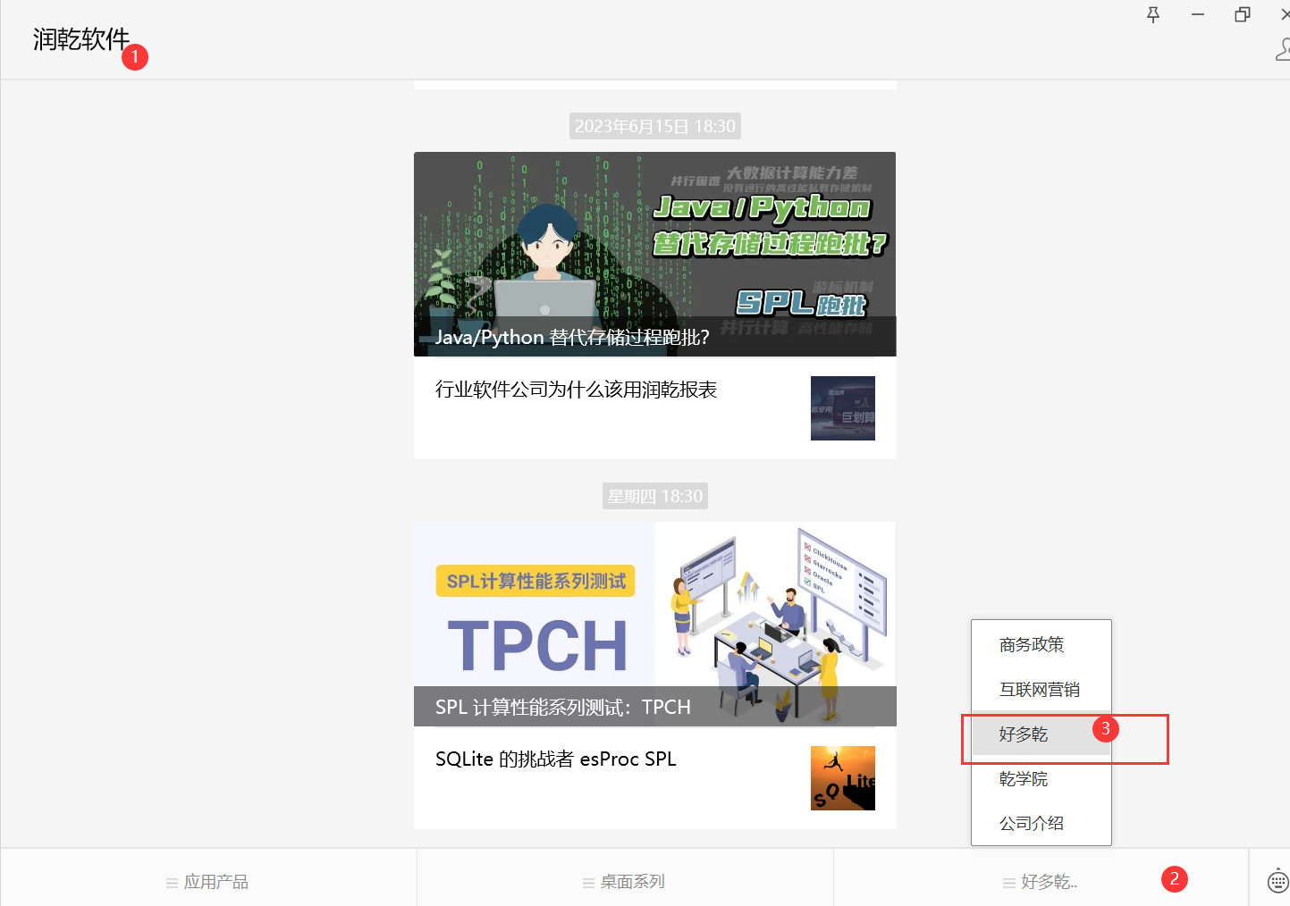The height and width of the screenshot is (906, 1290).
Task: Click the 2023年6月15日 18:30 timestamp
Action: pyautogui.click(x=655, y=126)
